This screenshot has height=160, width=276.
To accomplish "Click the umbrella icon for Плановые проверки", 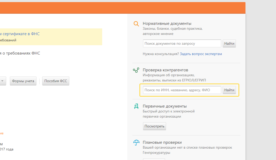I will coord(136,142).
